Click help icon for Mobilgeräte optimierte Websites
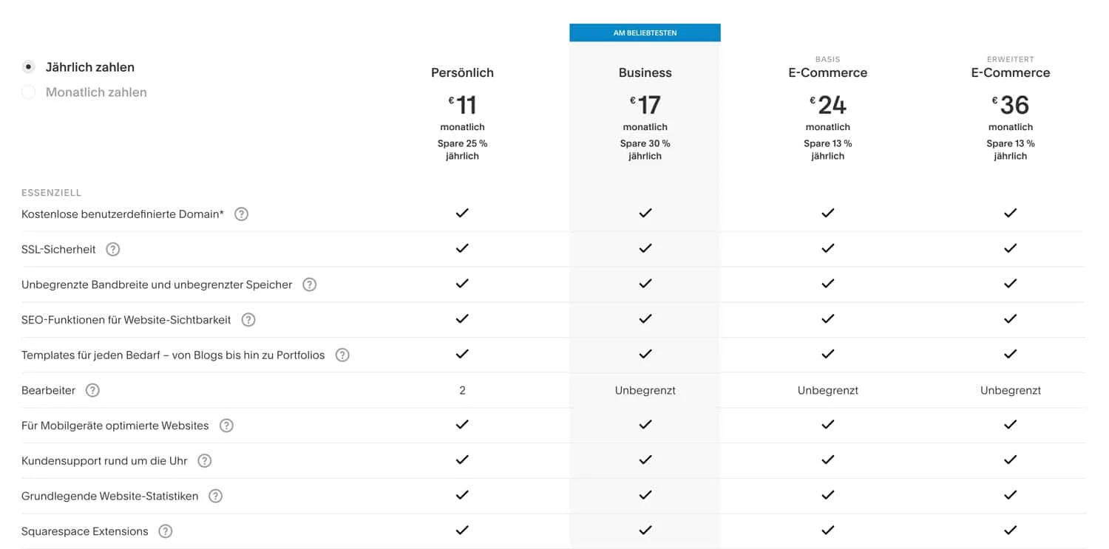Image resolution: width=1109 pixels, height=549 pixels. (225, 426)
